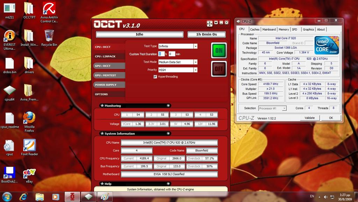Switch to OCCT taskbar button
The height and width of the screenshot is (202, 358).
coord(72,197)
